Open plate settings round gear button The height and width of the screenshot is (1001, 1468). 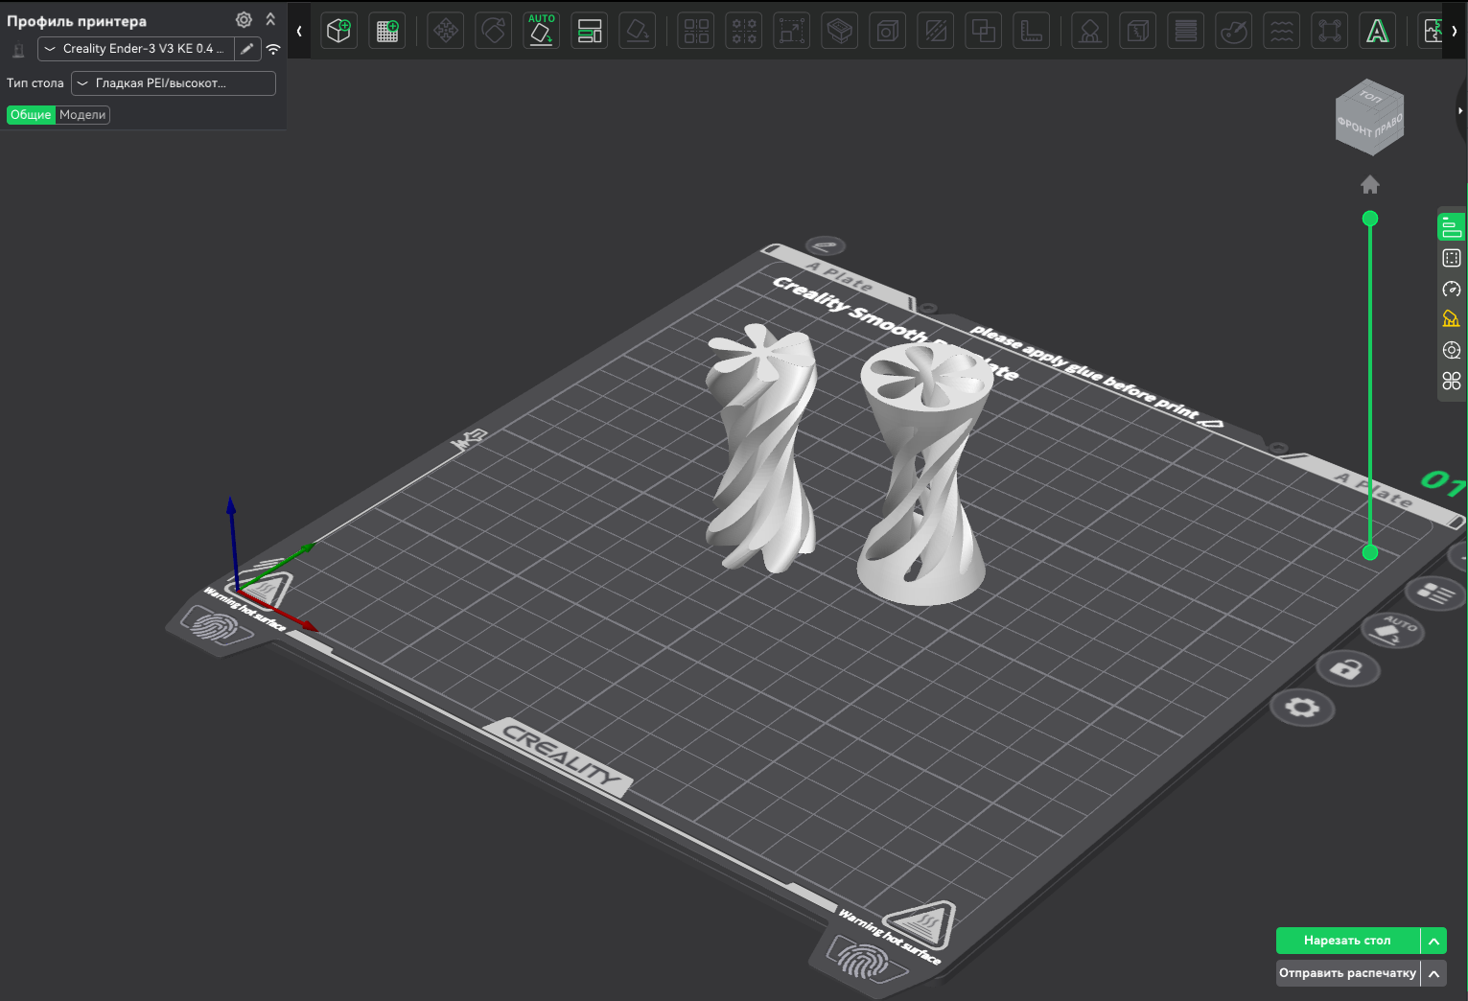pos(1302,709)
